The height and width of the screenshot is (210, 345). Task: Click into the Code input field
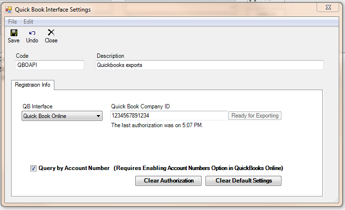click(x=50, y=65)
